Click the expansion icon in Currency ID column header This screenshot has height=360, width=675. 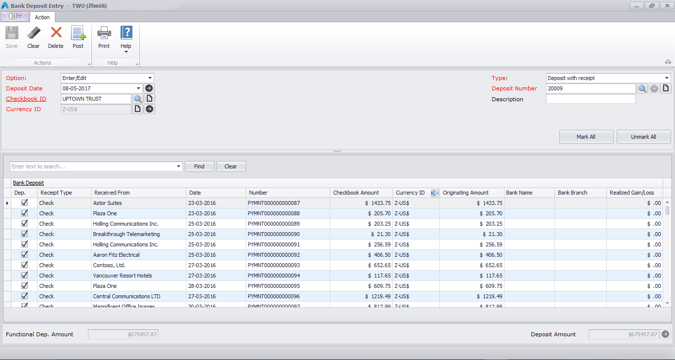click(x=435, y=193)
